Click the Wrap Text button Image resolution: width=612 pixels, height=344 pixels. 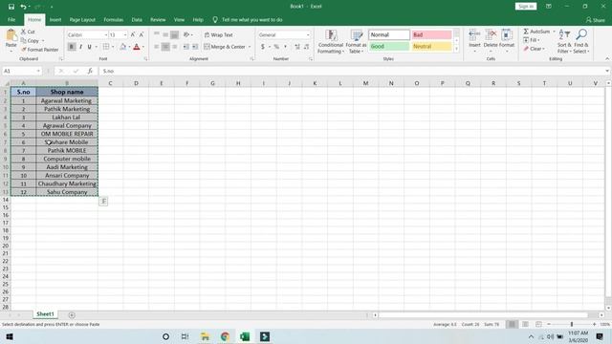coord(219,34)
